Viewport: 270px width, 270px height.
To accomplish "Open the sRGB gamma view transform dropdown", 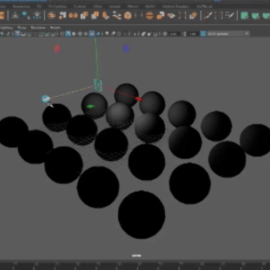I will [228, 33].
